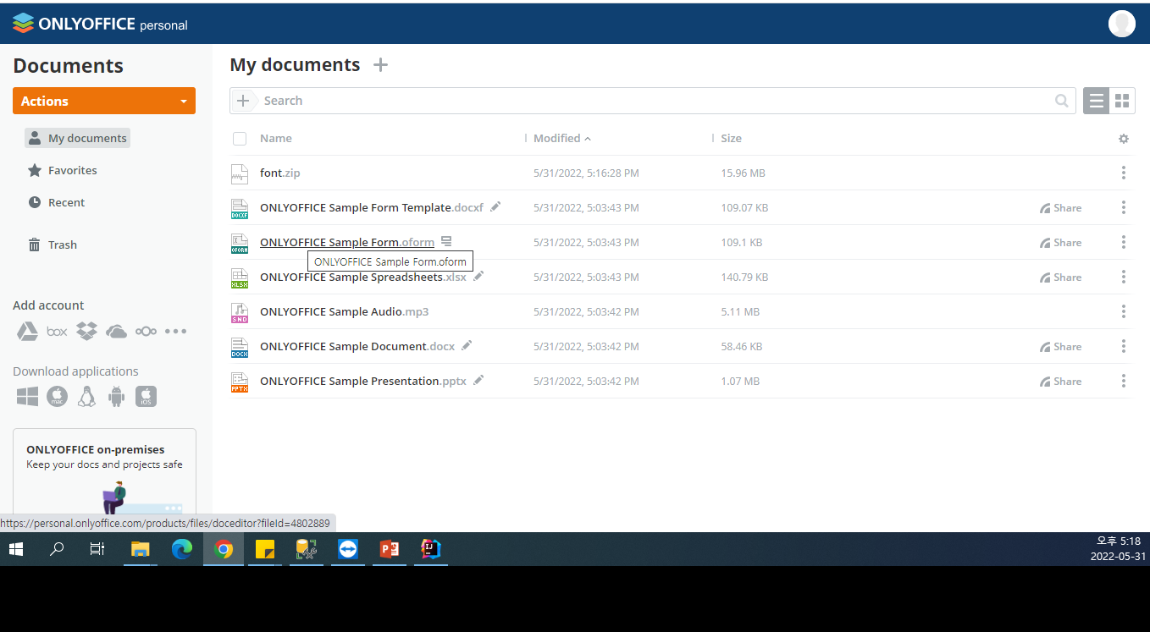Open the Actions dropdown button
The height and width of the screenshot is (632, 1150).
pos(104,101)
